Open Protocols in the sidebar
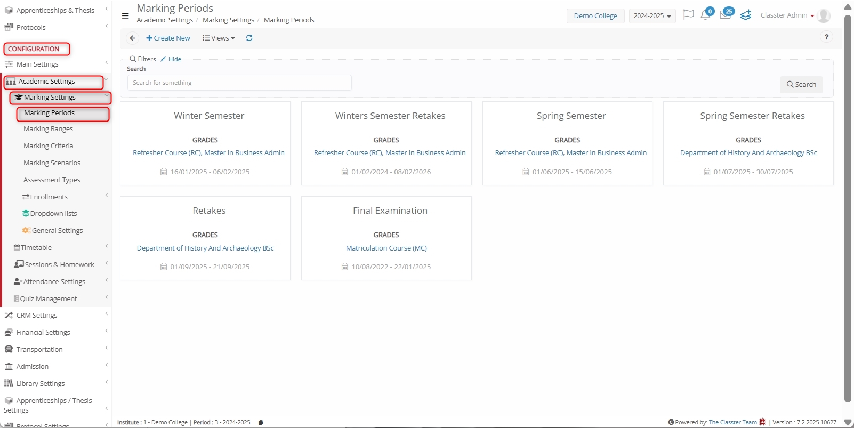Screen dimensions: 854x428 click(x=31, y=27)
